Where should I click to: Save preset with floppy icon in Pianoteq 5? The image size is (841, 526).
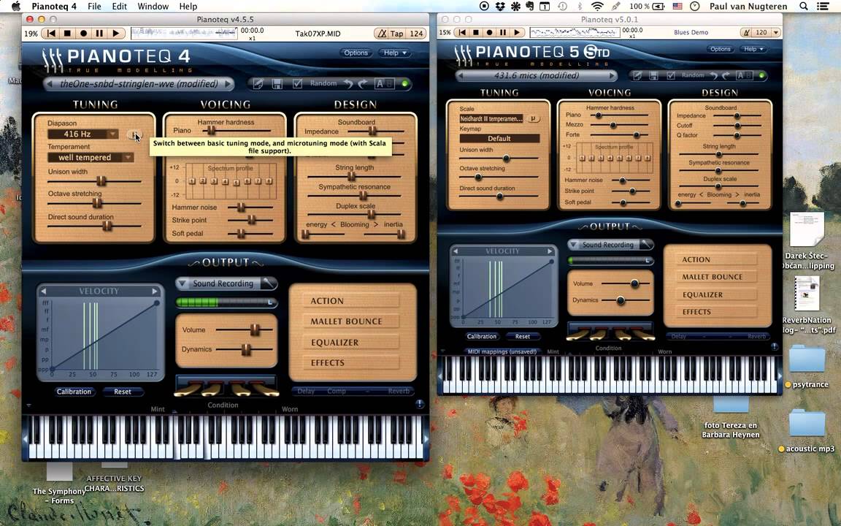pyautogui.click(x=654, y=76)
